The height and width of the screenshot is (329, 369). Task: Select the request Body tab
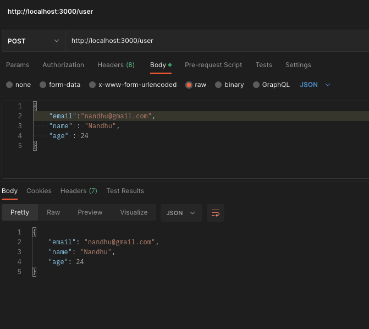(161, 65)
